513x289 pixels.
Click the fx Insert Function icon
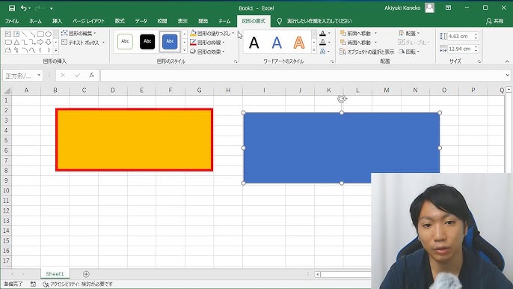[x=92, y=76]
